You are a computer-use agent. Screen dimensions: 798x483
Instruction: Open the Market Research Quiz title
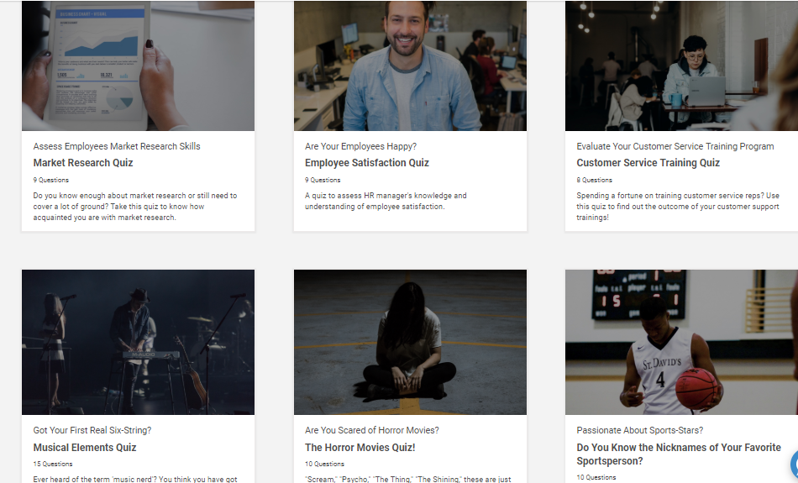(83, 163)
